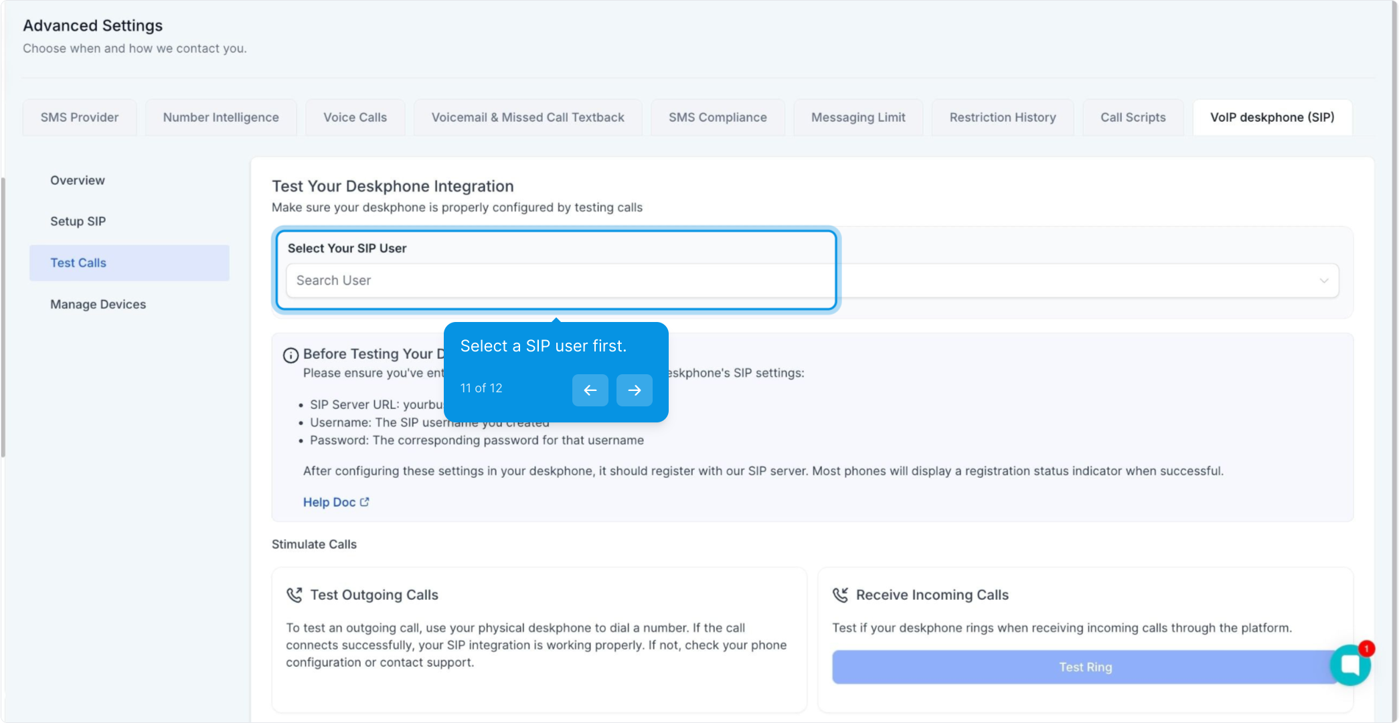This screenshot has width=1399, height=723.
Task: Click the tour next arrow button
Action: tap(634, 390)
